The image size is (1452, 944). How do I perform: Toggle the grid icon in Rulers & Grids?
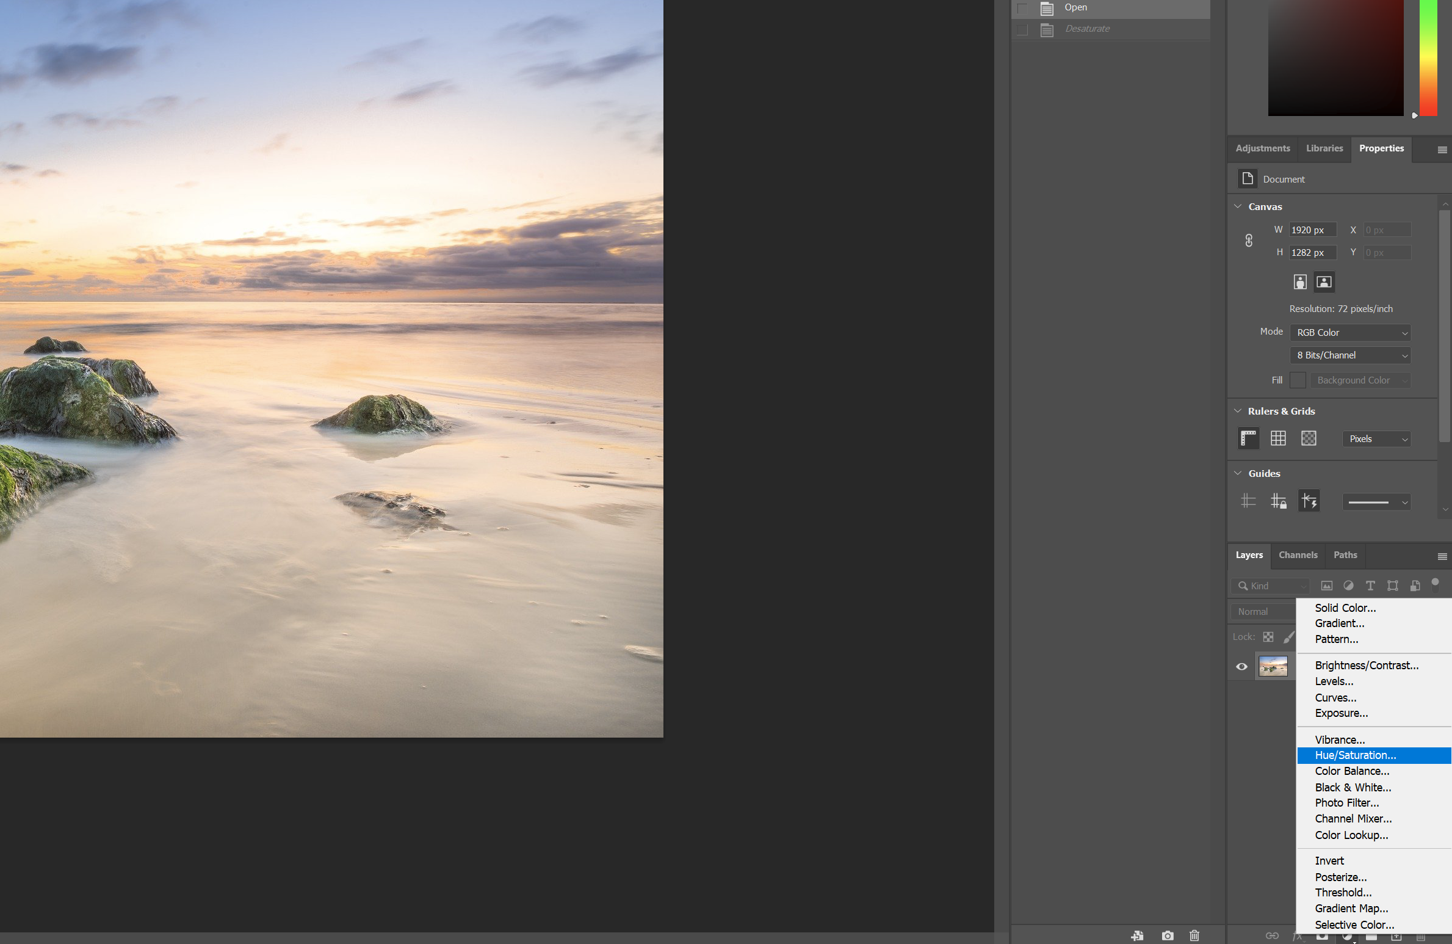1277,438
